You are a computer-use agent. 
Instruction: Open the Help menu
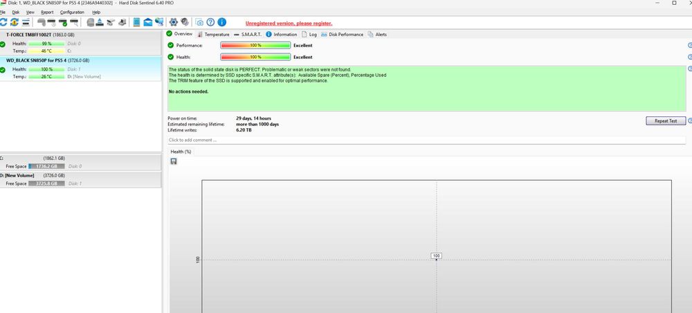96,12
